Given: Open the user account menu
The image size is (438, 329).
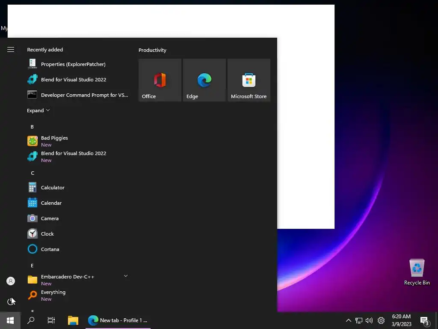Looking at the screenshot, I should point(11,281).
